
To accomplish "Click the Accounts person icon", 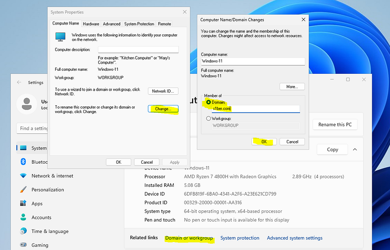I will tap(23, 217).
